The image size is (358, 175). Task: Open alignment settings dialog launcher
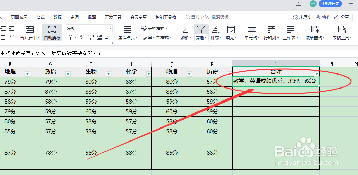pyautogui.click(x=61, y=43)
